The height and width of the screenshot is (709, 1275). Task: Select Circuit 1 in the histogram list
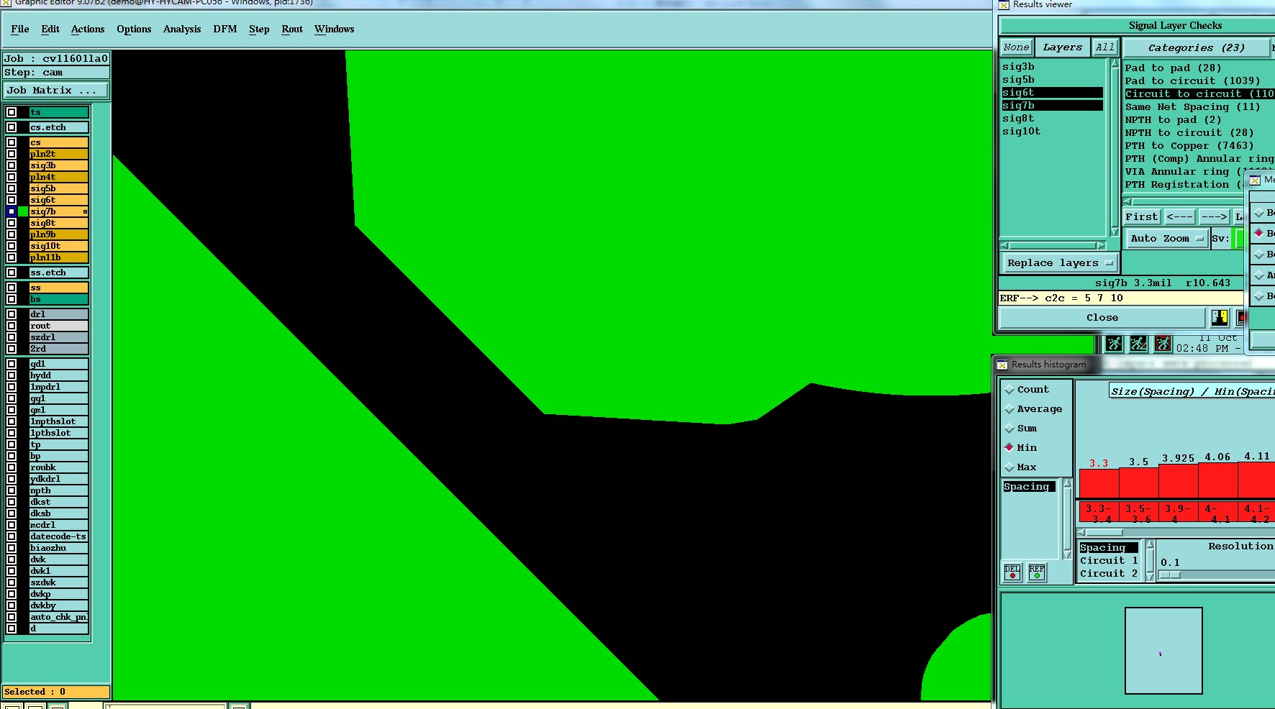click(x=1108, y=560)
